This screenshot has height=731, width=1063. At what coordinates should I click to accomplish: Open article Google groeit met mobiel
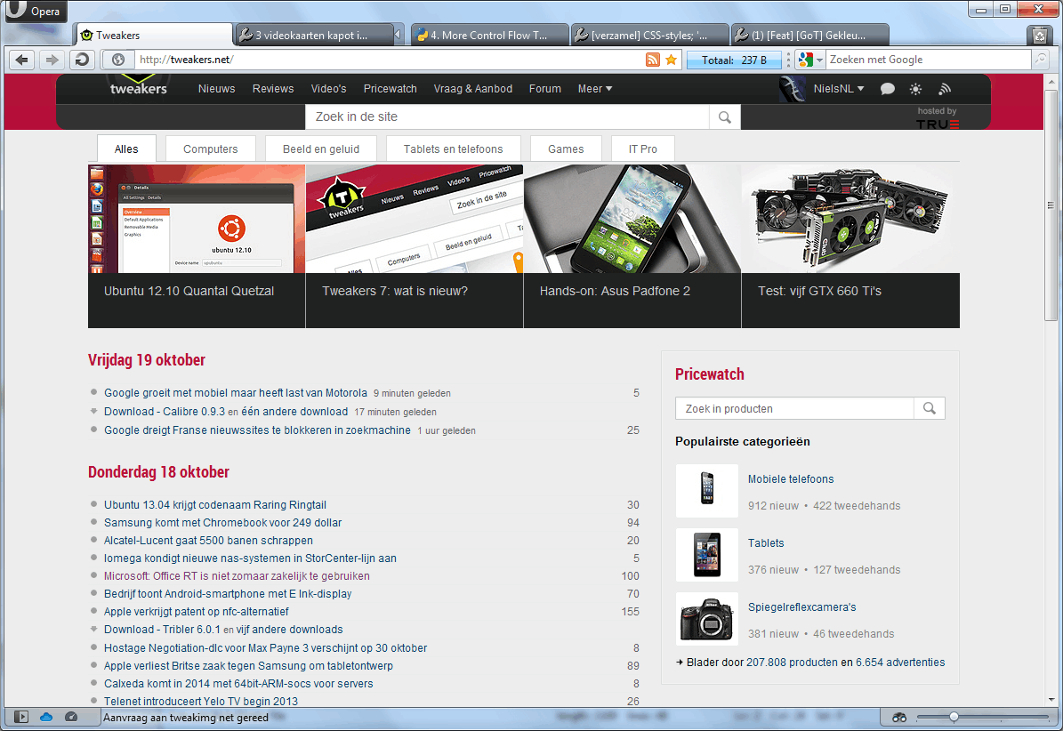(x=235, y=393)
